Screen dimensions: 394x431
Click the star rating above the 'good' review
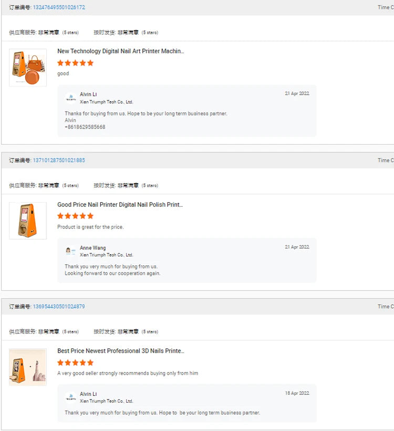pos(75,63)
